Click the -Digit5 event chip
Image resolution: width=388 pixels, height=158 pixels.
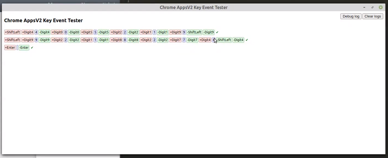(103, 32)
